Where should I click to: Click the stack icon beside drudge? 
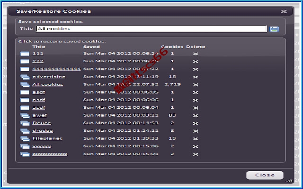click(x=25, y=131)
